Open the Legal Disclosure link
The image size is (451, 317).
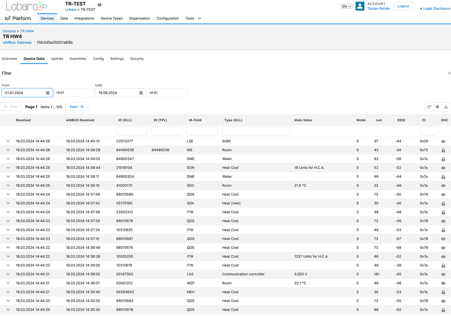pos(437,8)
